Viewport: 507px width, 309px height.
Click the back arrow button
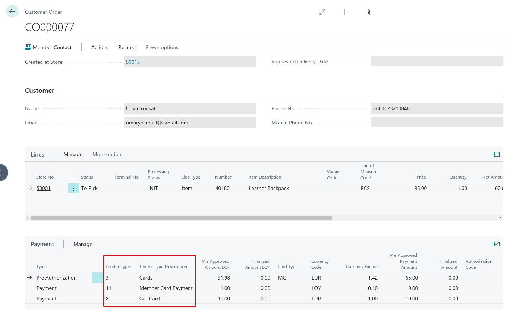point(12,12)
